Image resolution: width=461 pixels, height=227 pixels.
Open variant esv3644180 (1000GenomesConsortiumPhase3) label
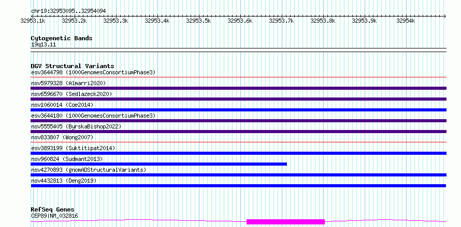93,116
